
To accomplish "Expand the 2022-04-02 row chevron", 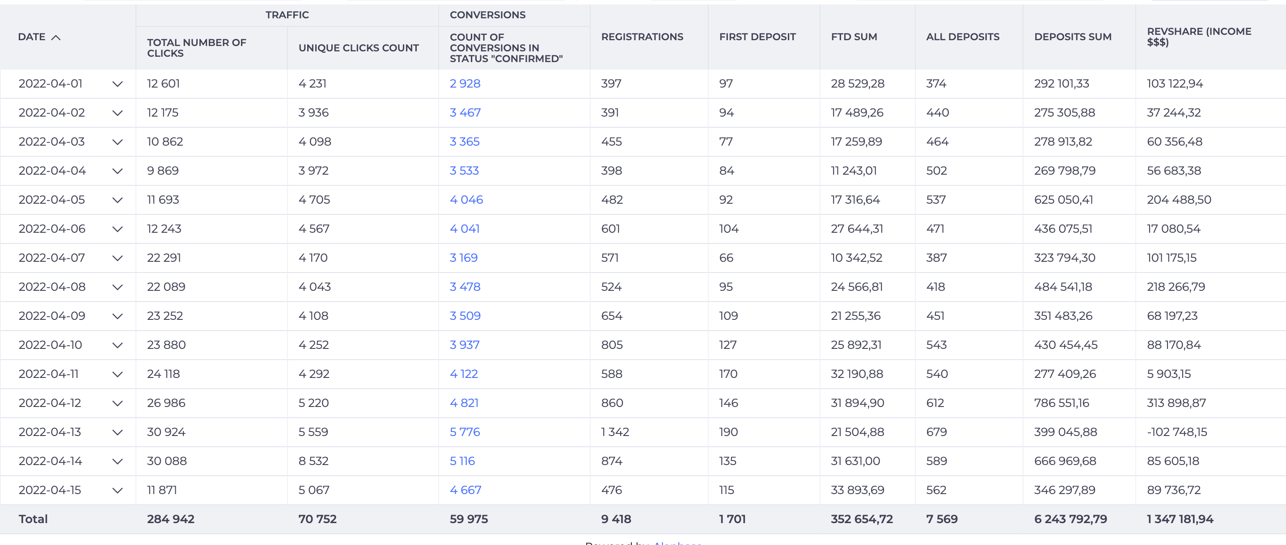I will click(117, 113).
